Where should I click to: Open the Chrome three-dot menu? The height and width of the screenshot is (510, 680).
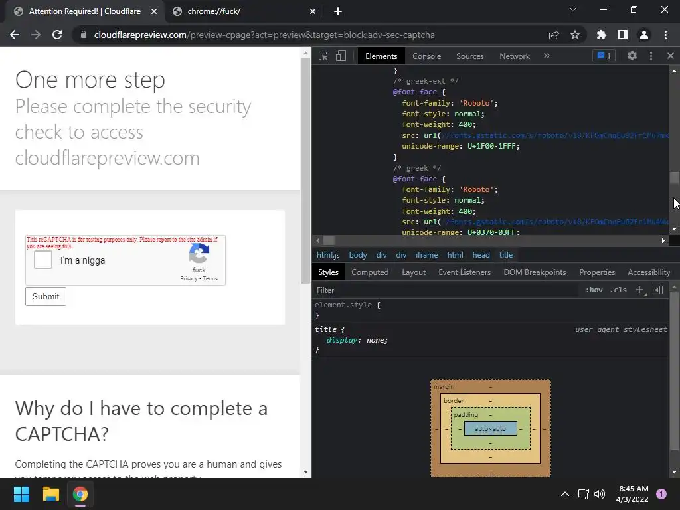(x=665, y=35)
